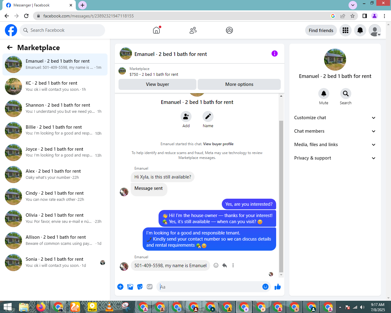Reload the page in Chrome
This screenshot has width=391, height=313.
tap(26, 16)
